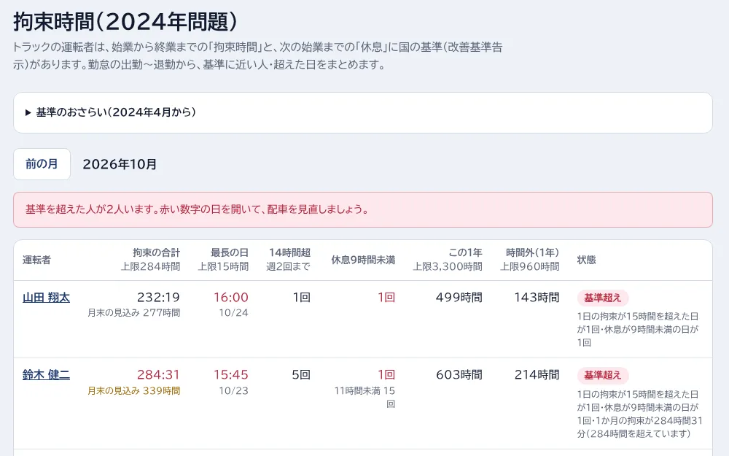Click the 5回 count in 14時間超 column
Screen dimensions: 729x456
[301, 374]
